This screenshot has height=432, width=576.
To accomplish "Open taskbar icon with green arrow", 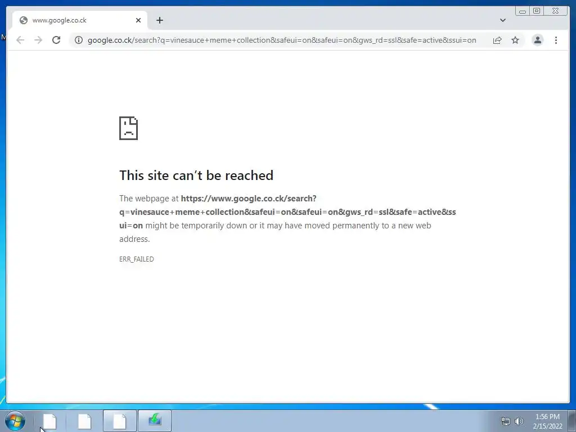I will 155,421.
